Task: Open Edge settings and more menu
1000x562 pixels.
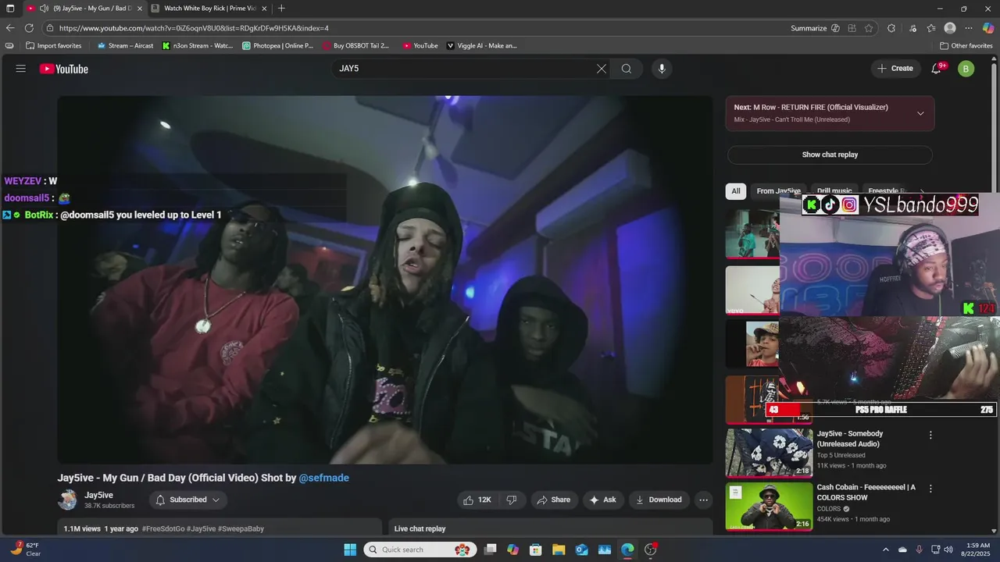Action: (969, 28)
